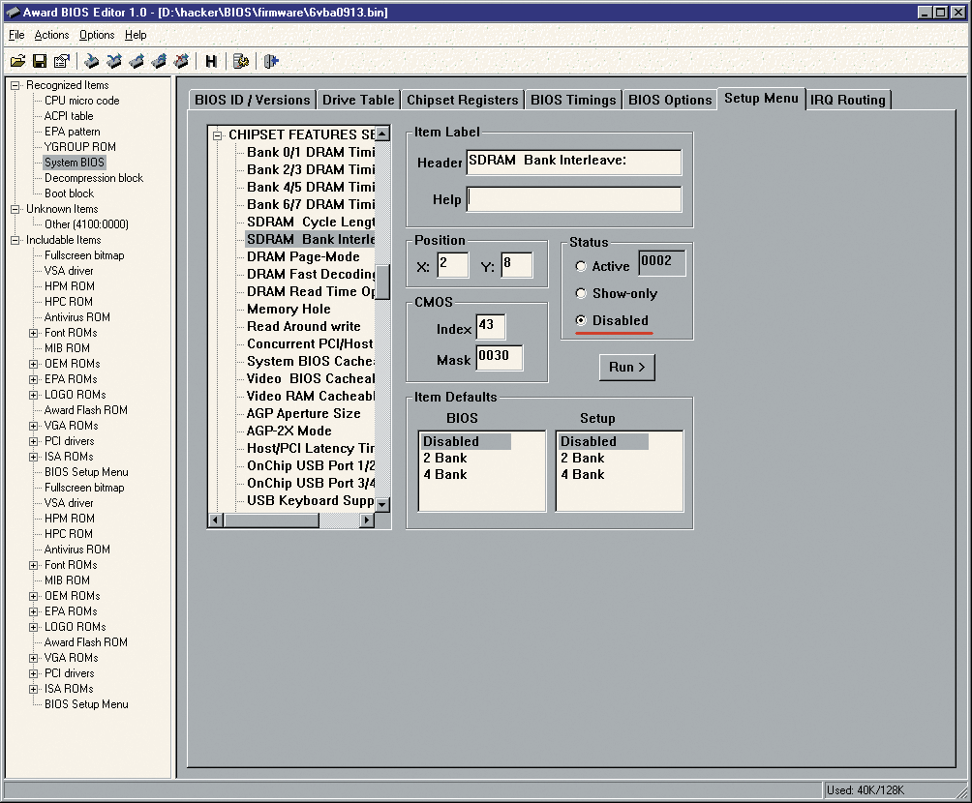This screenshot has width=972, height=803.
Task: Click the CMOS Mask field
Action: (x=499, y=358)
